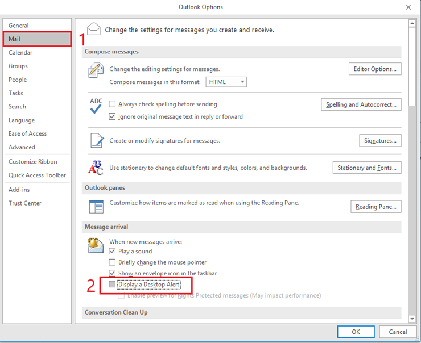Click the signature page-with-pen icon

[x=97, y=140]
